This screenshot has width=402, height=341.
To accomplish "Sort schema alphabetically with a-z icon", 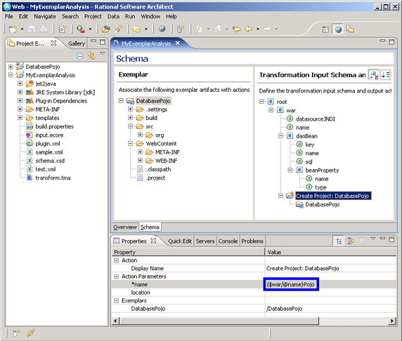I will (374, 75).
